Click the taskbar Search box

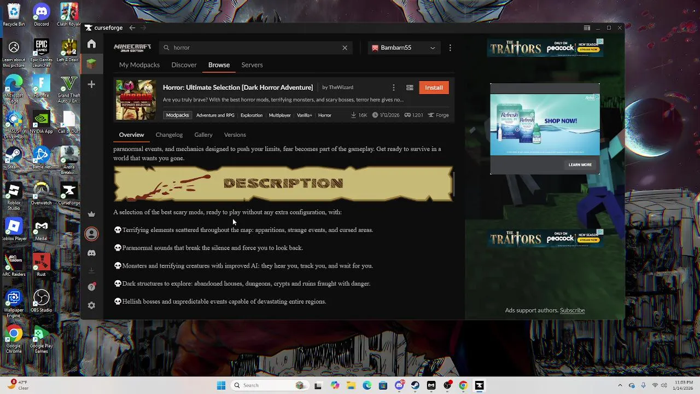(x=270, y=385)
